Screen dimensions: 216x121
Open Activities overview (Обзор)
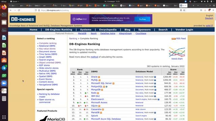tap(4, 1)
